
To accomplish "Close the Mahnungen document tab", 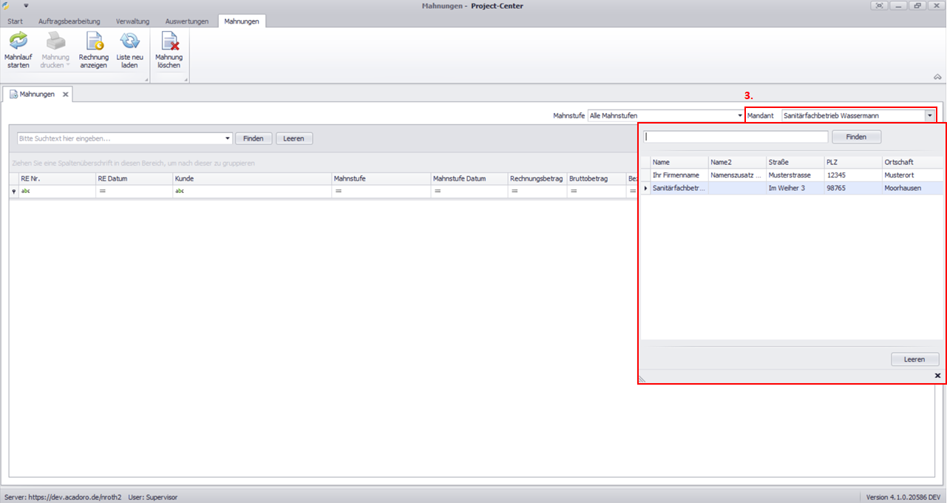I will coord(65,95).
